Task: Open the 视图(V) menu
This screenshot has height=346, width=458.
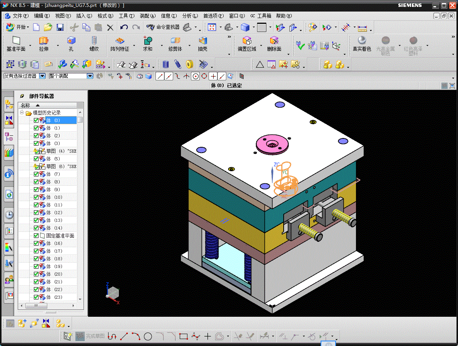Action: point(63,16)
